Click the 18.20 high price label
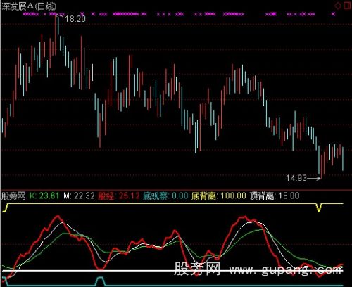The height and width of the screenshot is (287, 352). (75, 19)
